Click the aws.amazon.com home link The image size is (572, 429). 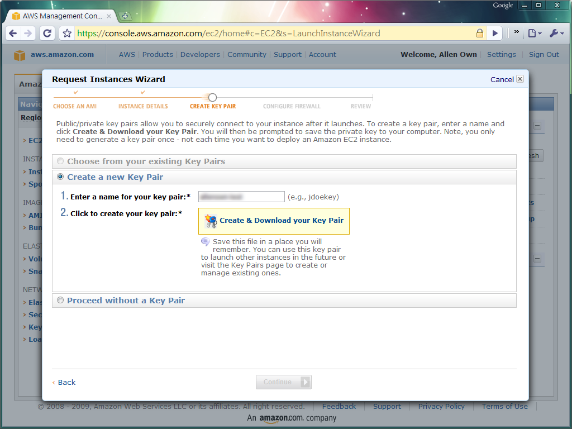pyautogui.click(x=62, y=54)
